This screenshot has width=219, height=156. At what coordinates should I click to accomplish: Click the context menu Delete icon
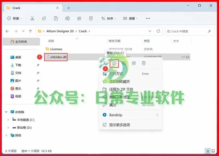(x=144, y=63)
